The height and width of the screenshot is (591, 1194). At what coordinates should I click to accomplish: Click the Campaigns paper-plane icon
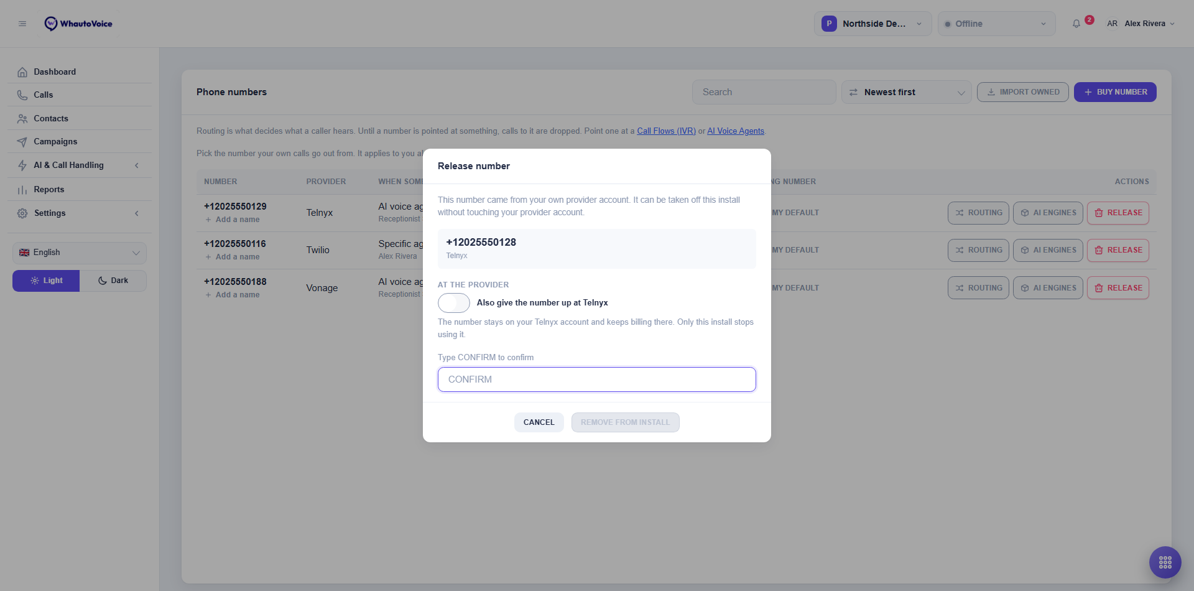pyautogui.click(x=22, y=142)
